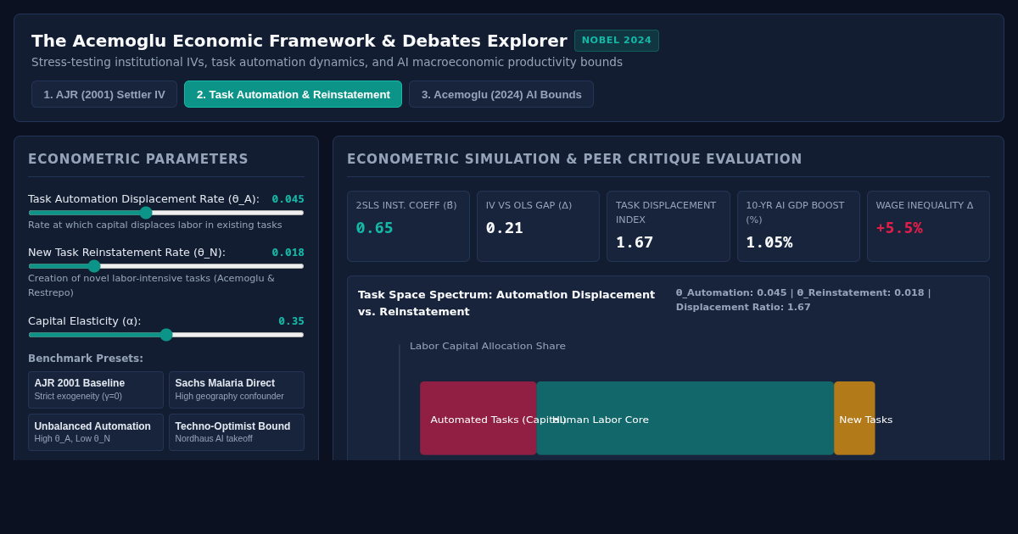The image size is (1018, 534).
Task: Adjust the New Task Reinstatement Rate slider
Action: coord(166,266)
